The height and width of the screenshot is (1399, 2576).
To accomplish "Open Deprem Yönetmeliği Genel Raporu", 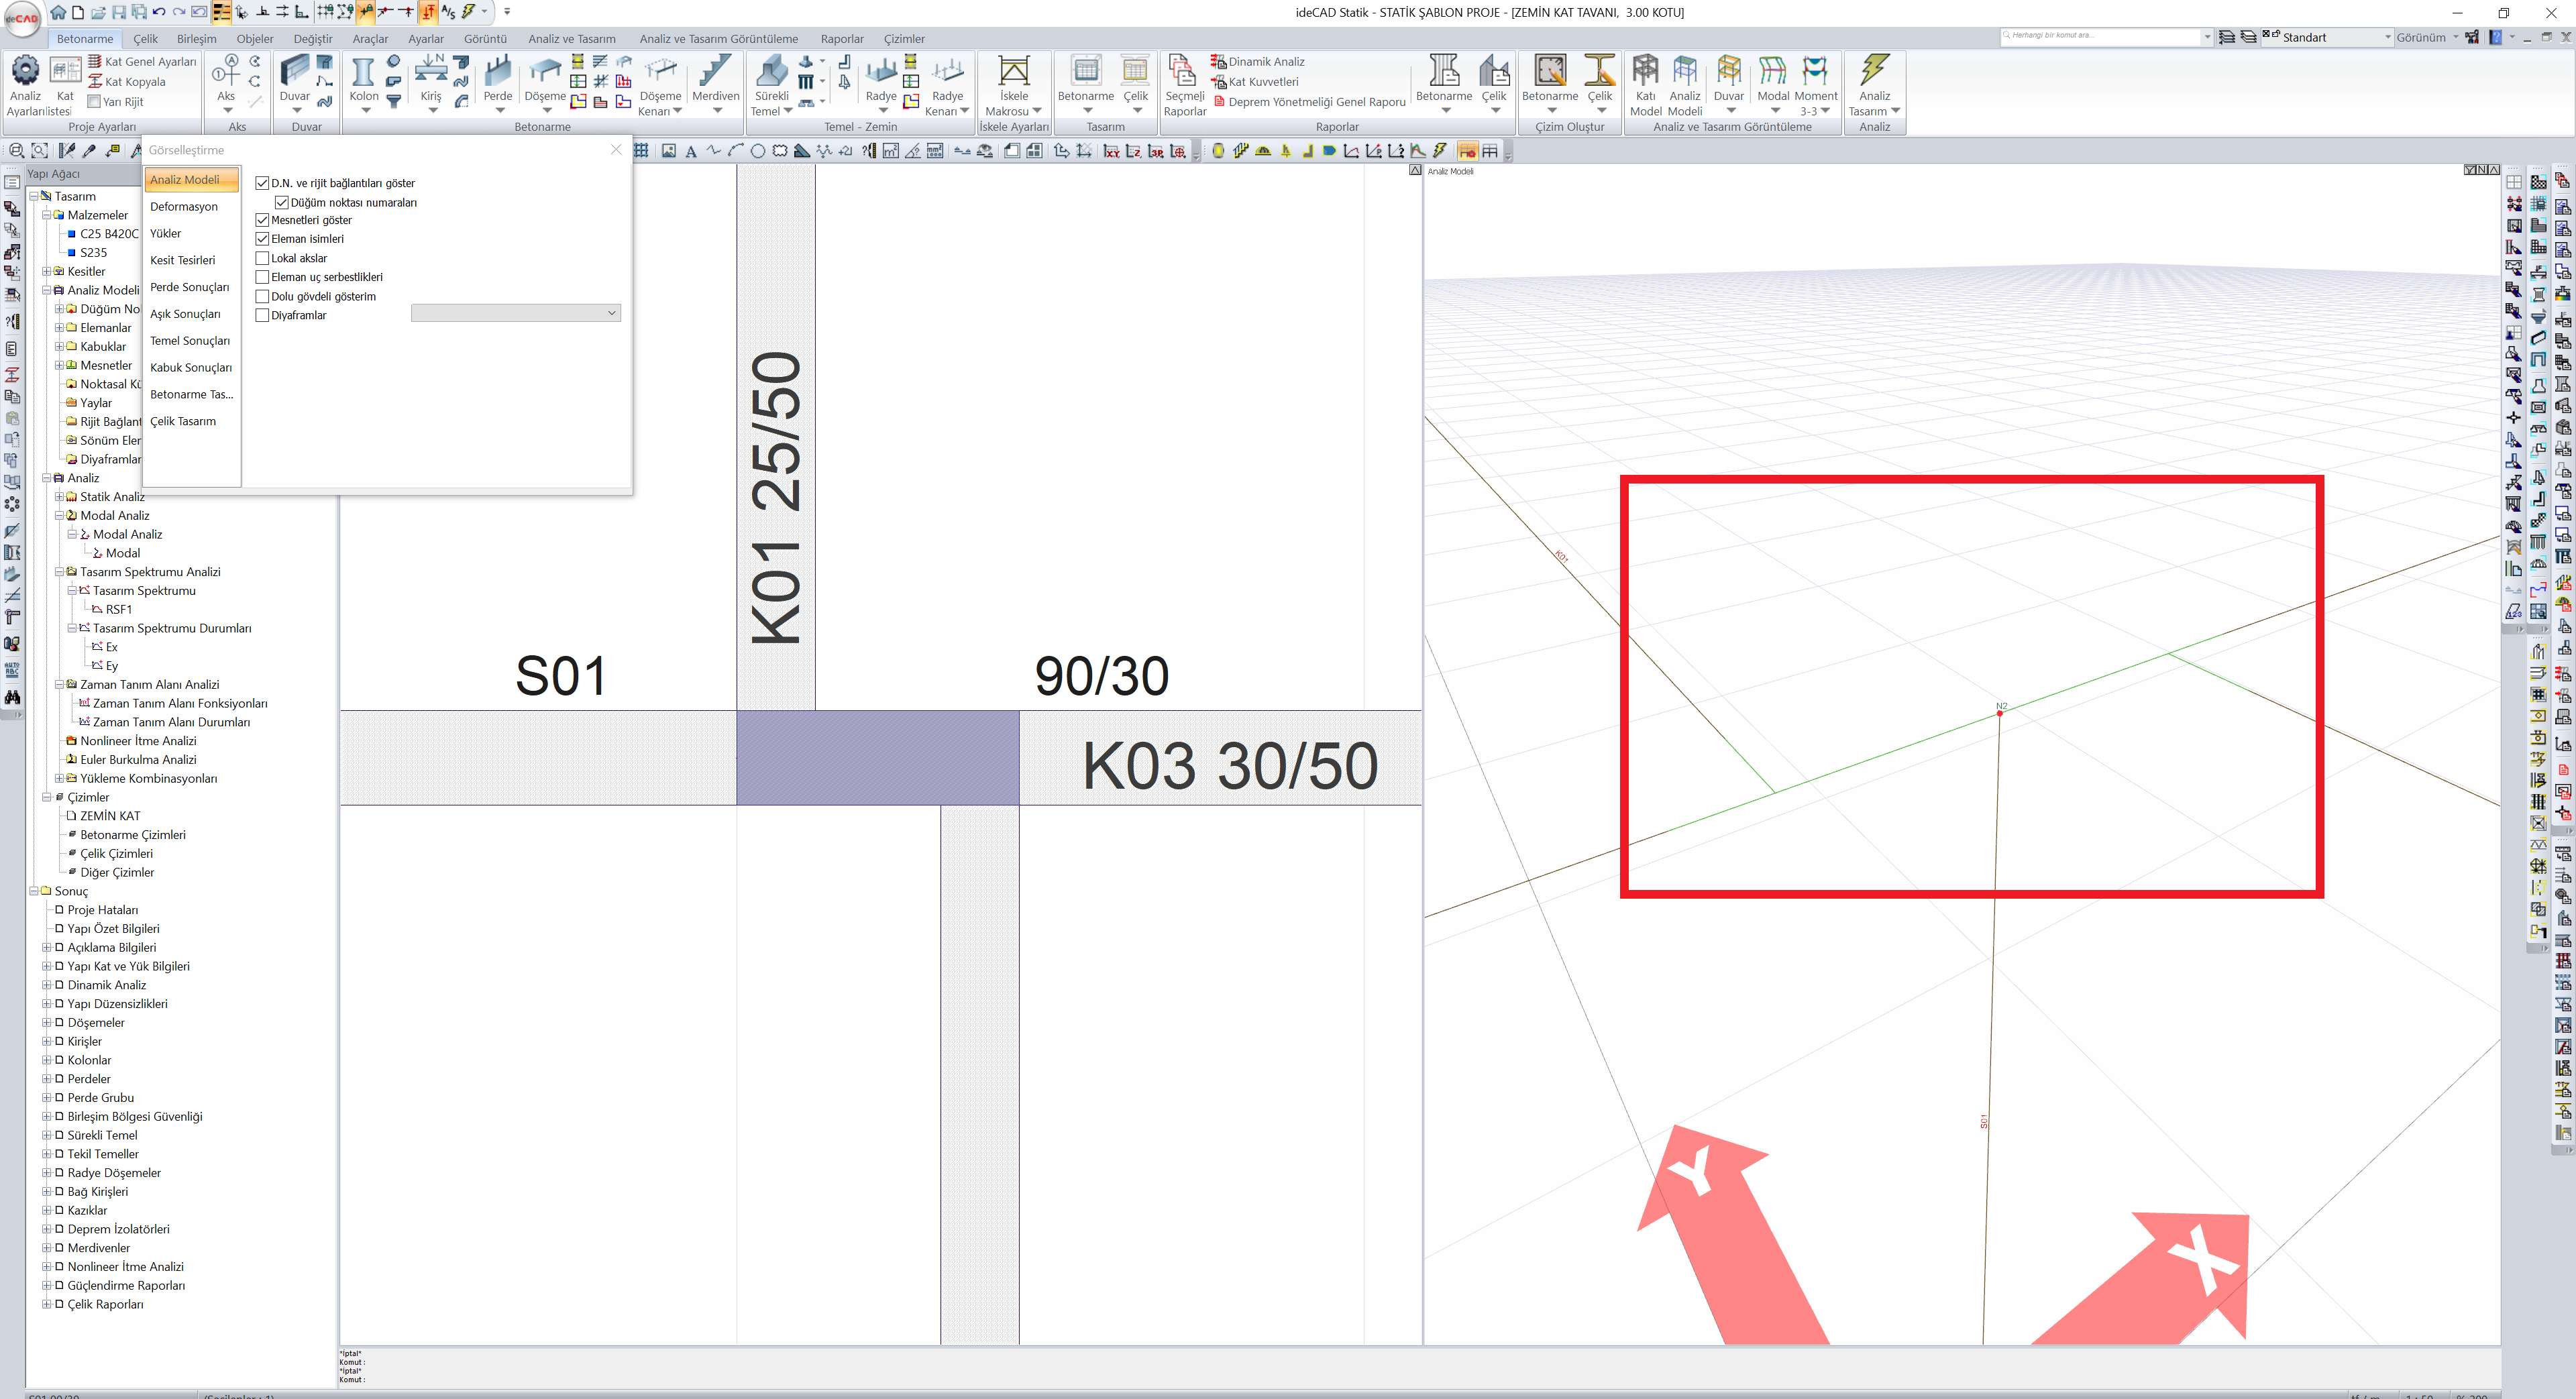I will pos(1309,101).
